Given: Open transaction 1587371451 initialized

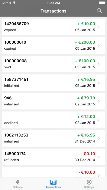Looking at the screenshot, I should tap(53, 83).
